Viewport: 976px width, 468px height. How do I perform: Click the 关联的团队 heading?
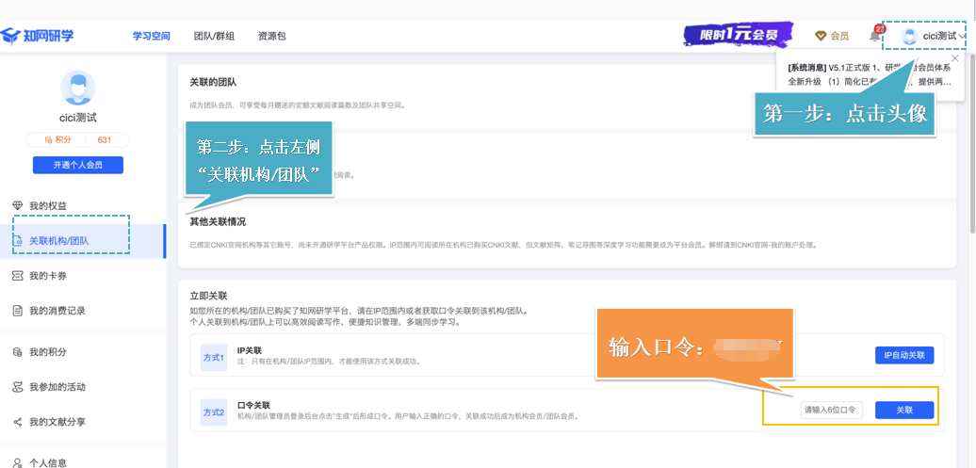[213, 82]
